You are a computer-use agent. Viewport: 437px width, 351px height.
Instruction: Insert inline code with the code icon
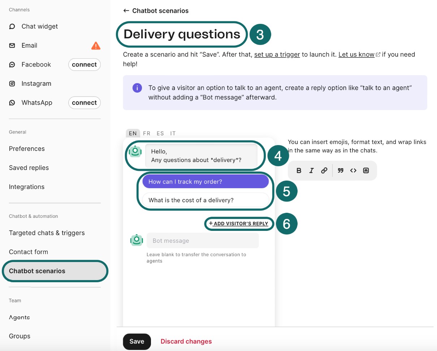pyautogui.click(x=353, y=170)
